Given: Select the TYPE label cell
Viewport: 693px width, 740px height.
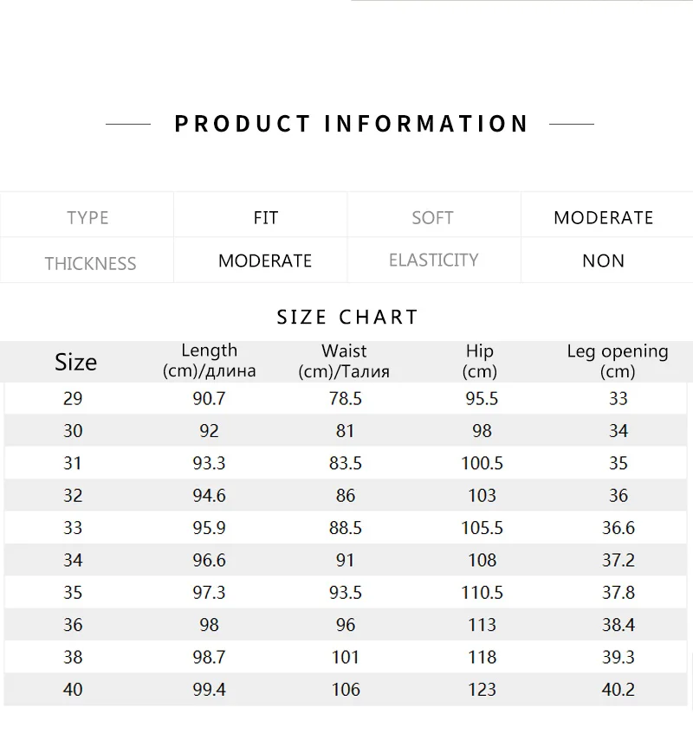Looking at the screenshot, I should point(87,216).
